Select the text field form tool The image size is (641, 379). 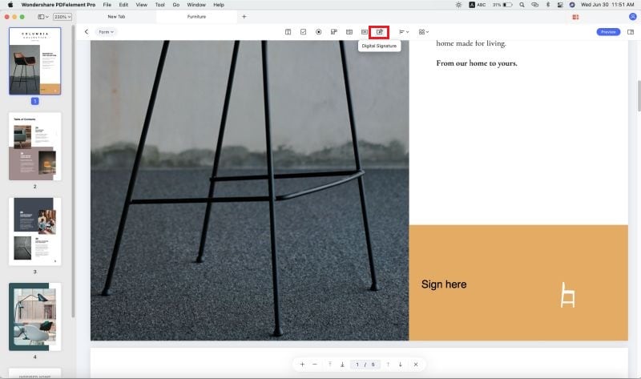pyautogui.click(x=288, y=32)
